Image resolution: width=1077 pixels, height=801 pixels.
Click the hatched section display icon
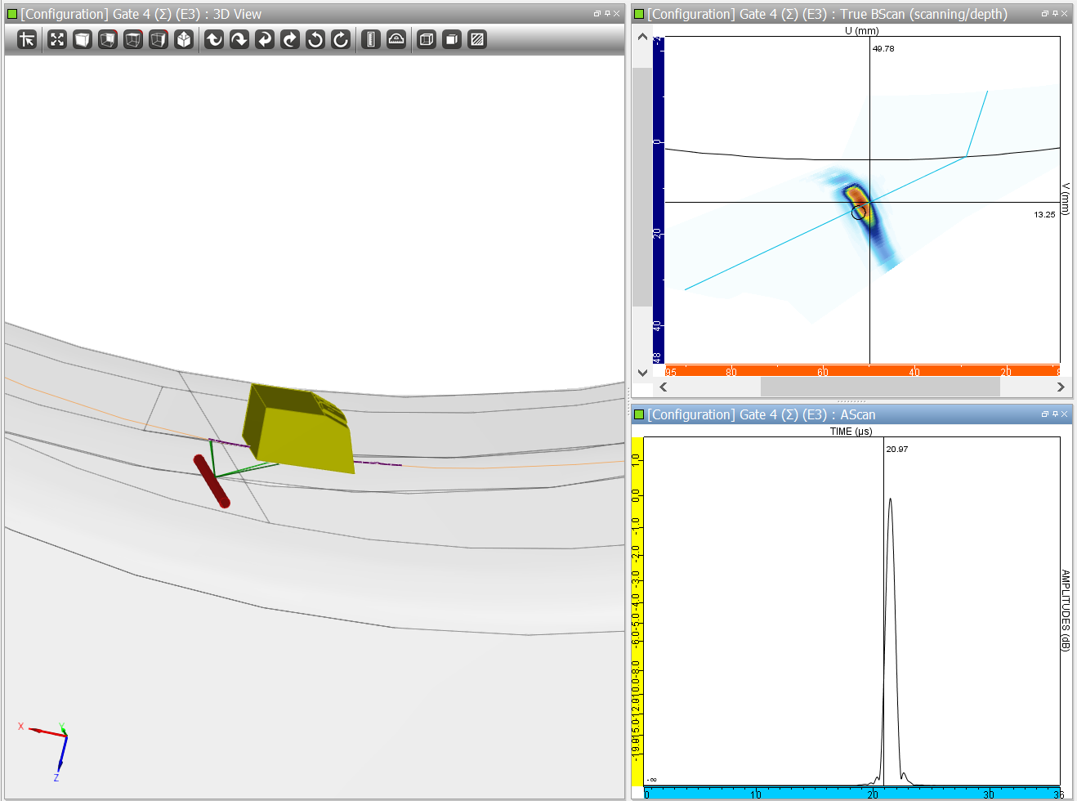pyautogui.click(x=477, y=39)
